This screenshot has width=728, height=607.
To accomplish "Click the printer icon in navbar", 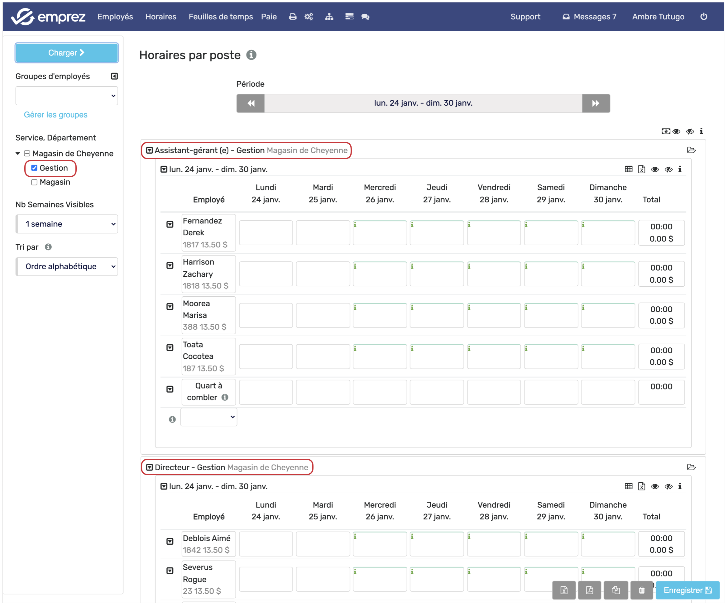I will (x=293, y=17).
